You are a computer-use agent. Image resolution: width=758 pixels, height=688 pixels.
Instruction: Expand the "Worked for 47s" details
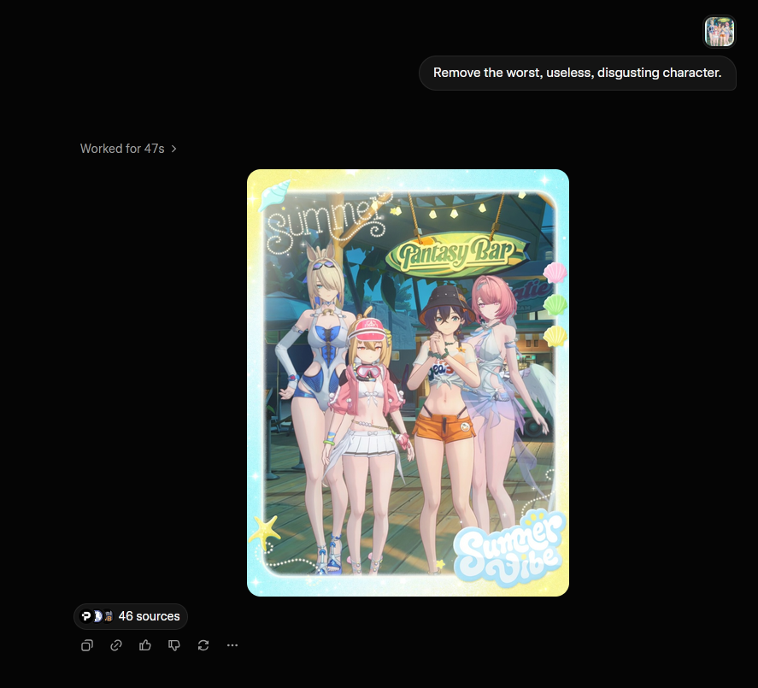pos(128,149)
